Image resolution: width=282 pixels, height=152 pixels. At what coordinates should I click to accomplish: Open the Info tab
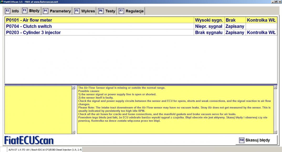pyautogui.click(x=12, y=11)
